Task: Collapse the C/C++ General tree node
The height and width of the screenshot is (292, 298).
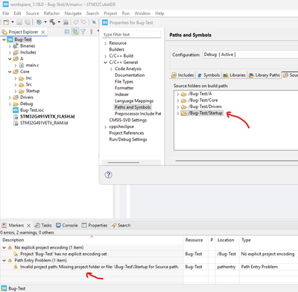Action: tap(105, 63)
